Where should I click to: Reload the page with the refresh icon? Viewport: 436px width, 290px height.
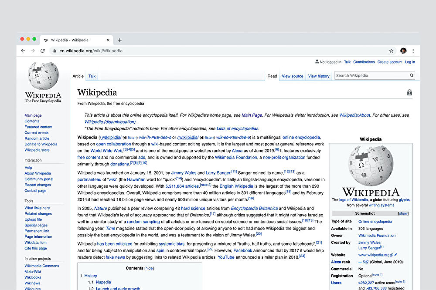click(43, 51)
